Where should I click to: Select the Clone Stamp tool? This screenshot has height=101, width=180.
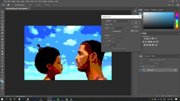click(2, 39)
